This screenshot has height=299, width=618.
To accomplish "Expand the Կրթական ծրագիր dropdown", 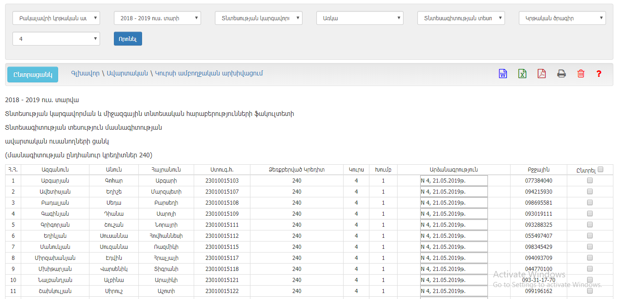I will [x=562, y=18].
